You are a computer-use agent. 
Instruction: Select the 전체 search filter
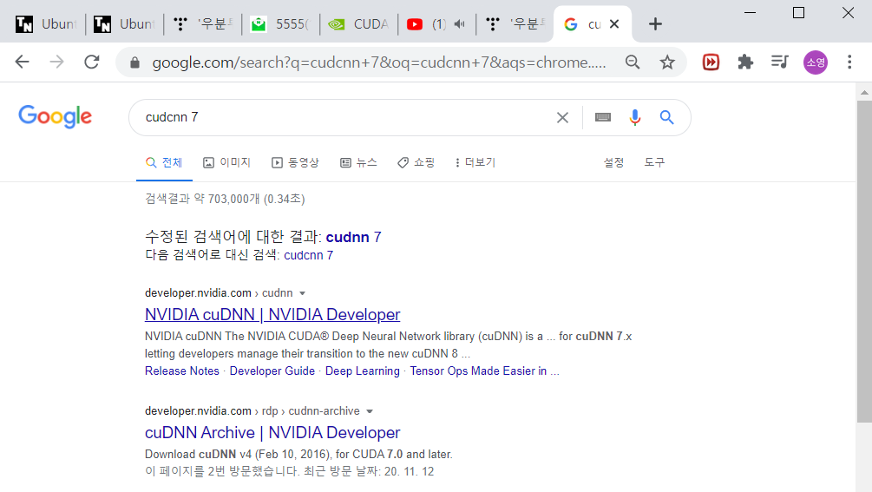point(164,162)
